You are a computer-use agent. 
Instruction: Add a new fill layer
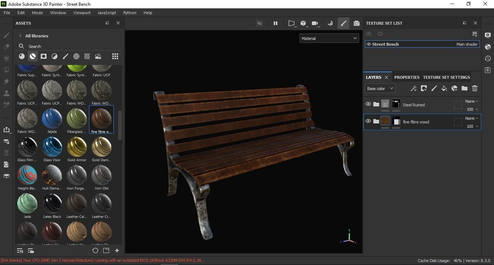click(444, 88)
